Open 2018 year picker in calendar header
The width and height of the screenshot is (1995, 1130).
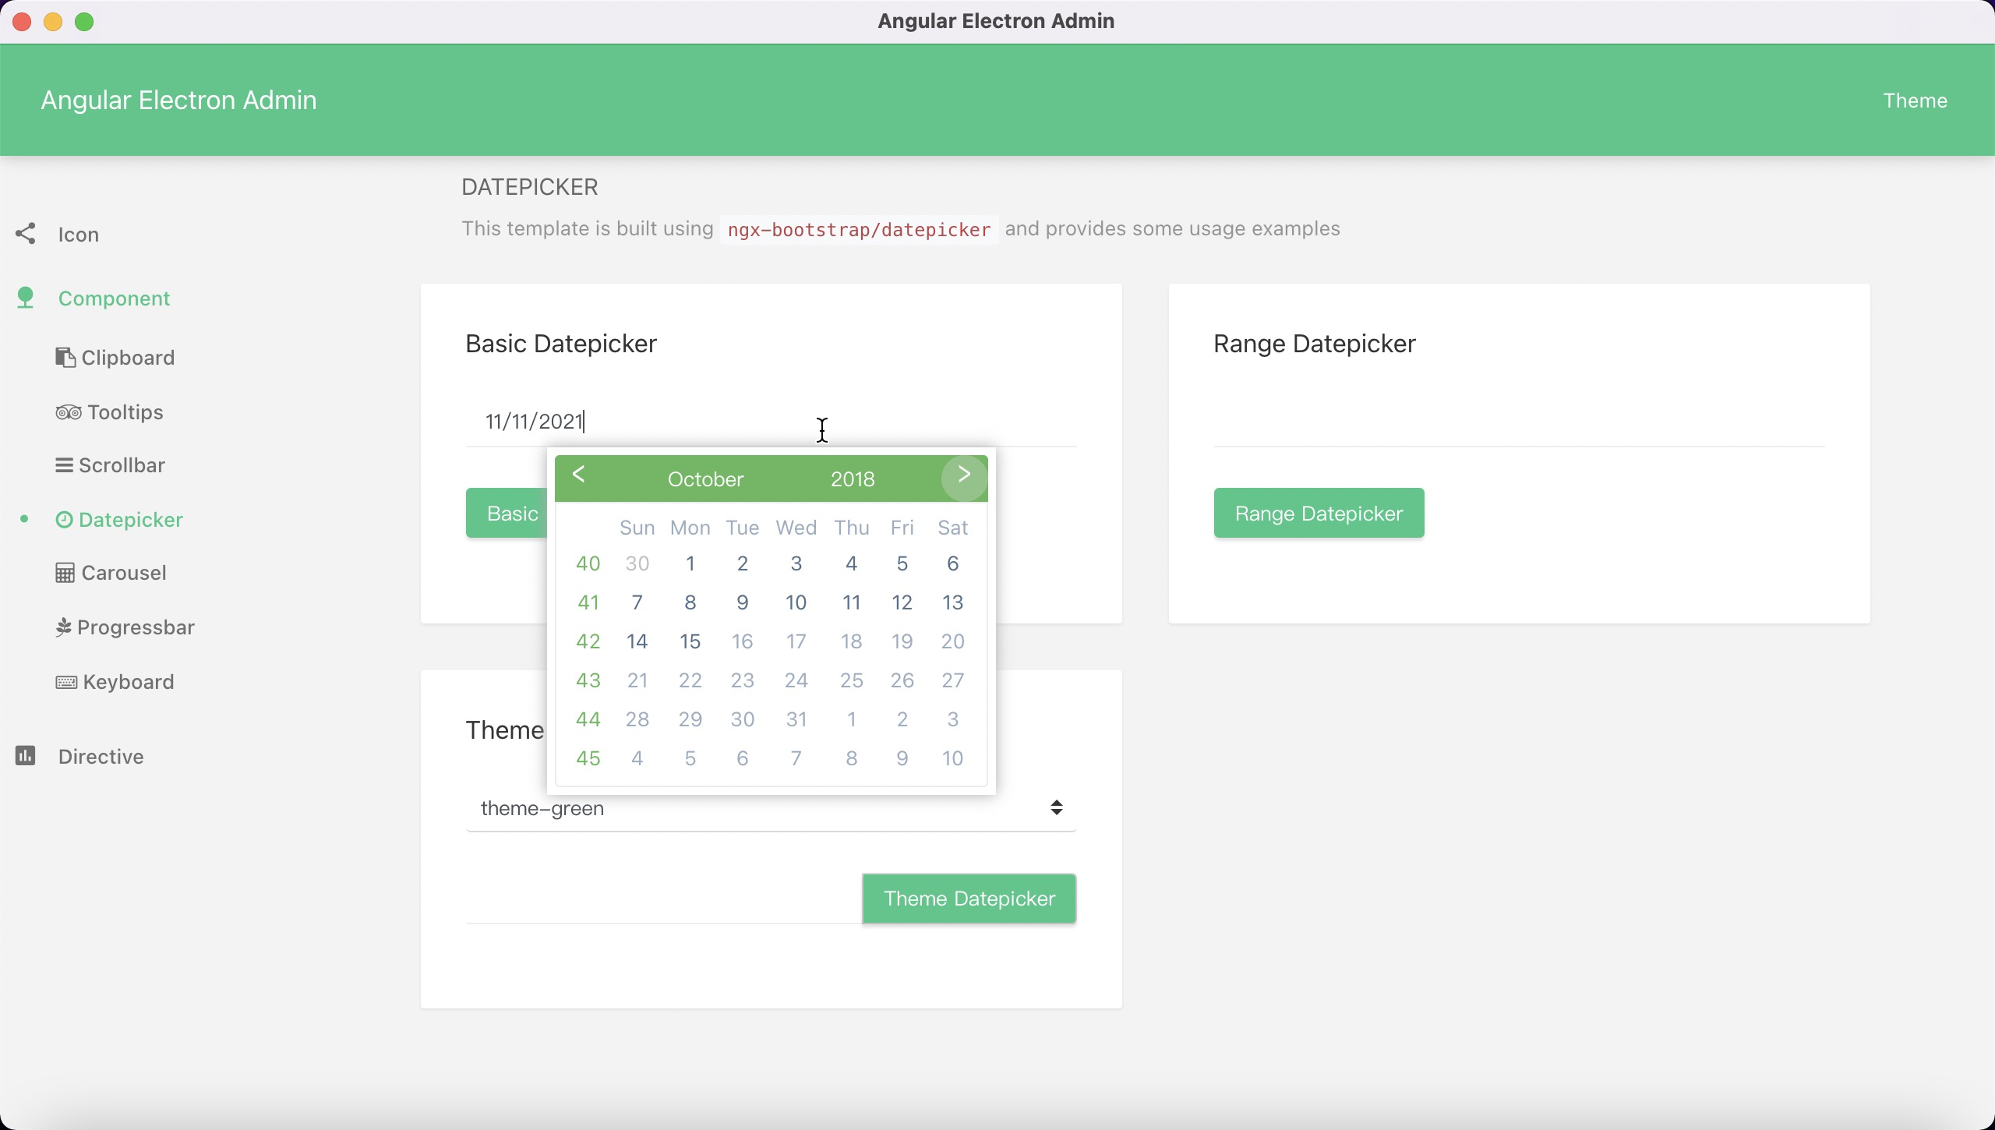coord(852,478)
